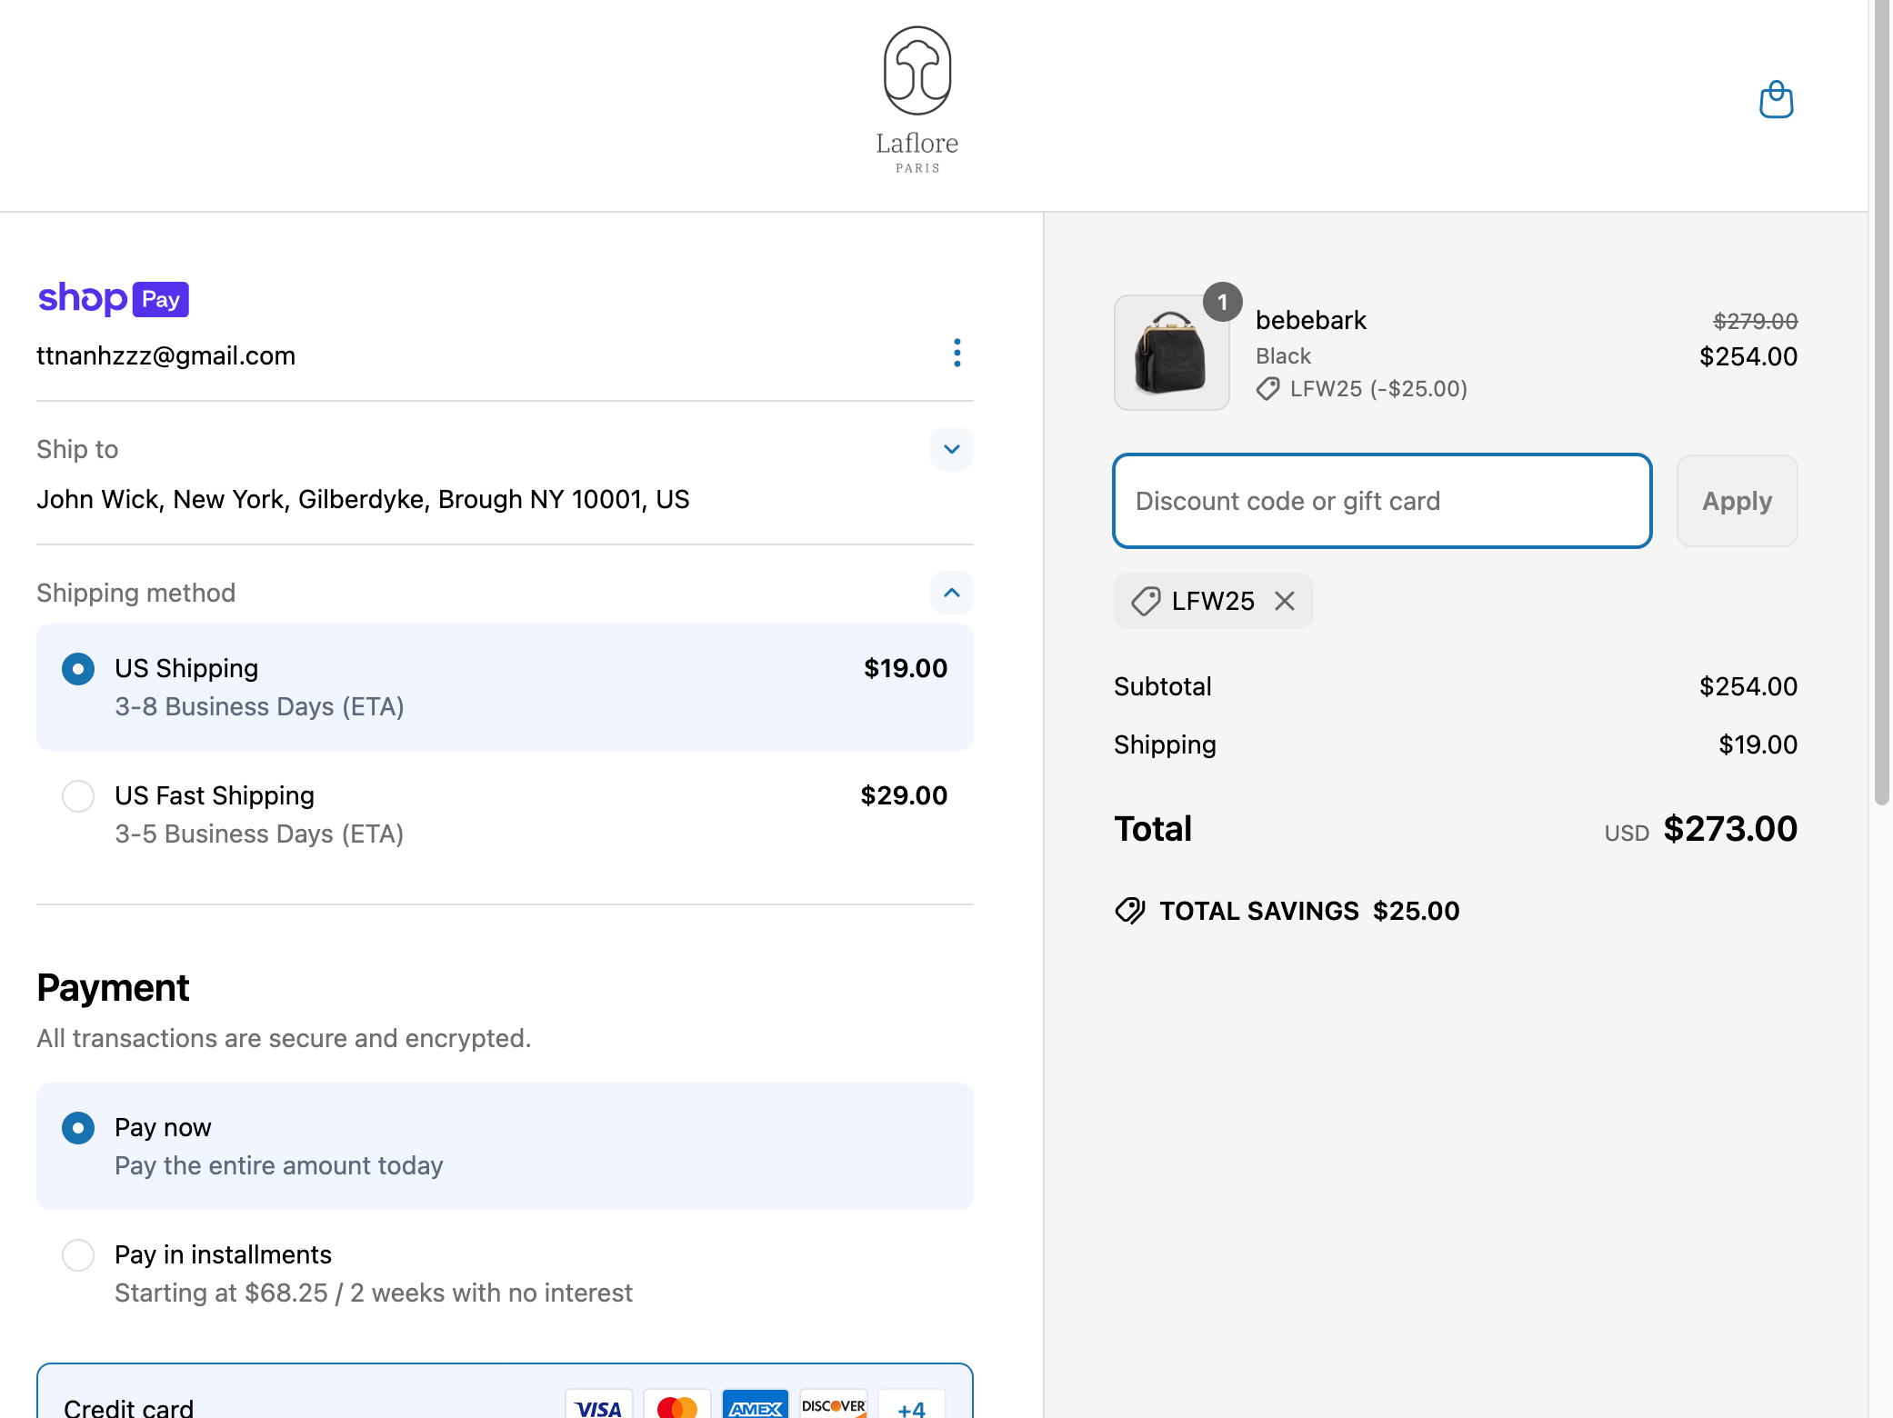The width and height of the screenshot is (1893, 1418).
Task: Select US Fast Shipping option
Action: [x=78, y=796]
